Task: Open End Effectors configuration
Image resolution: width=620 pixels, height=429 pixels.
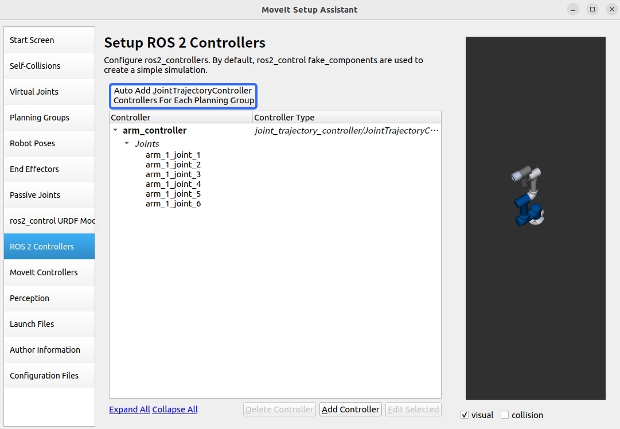Action: click(49, 169)
